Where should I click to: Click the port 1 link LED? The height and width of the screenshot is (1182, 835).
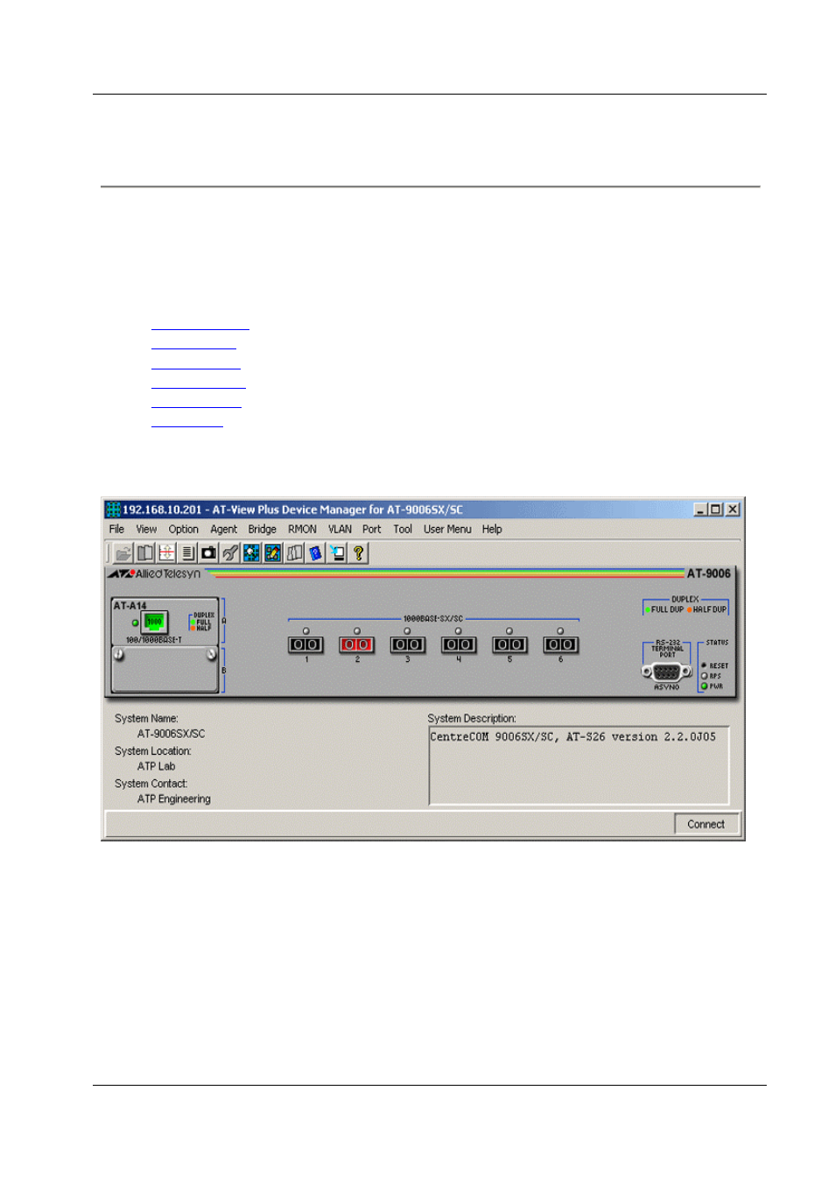pyautogui.click(x=306, y=630)
